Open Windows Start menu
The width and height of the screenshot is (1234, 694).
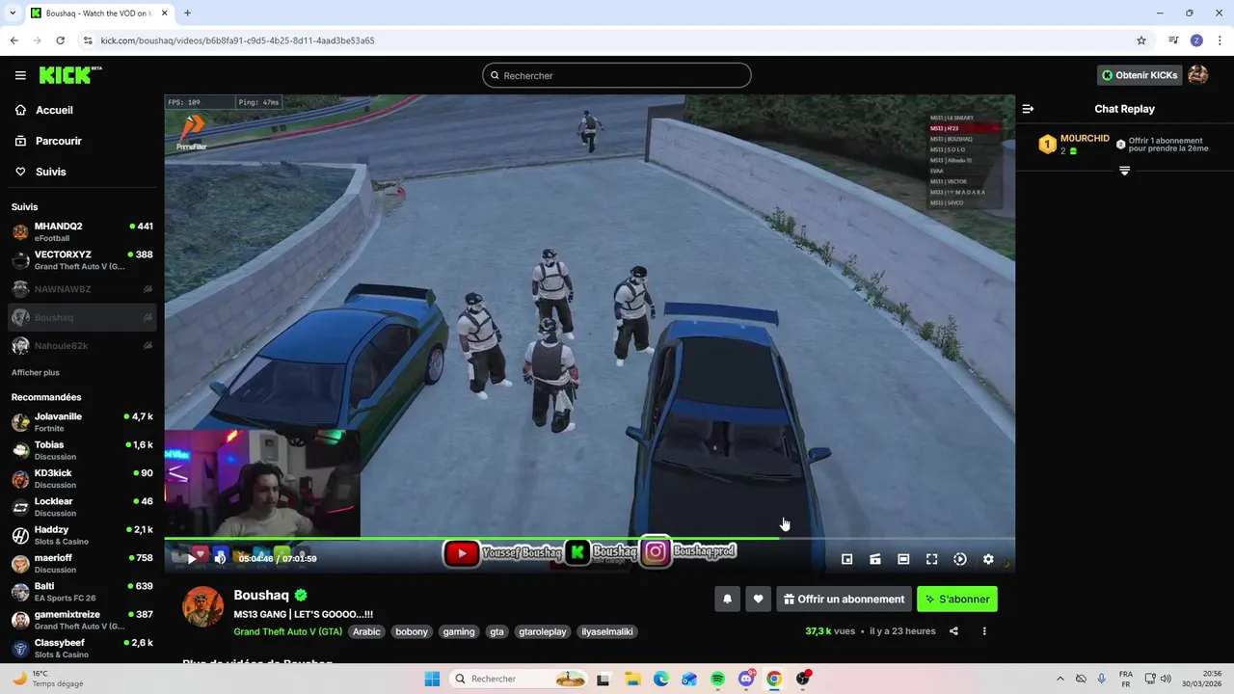(x=432, y=679)
